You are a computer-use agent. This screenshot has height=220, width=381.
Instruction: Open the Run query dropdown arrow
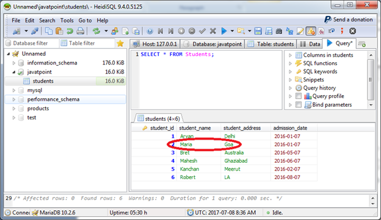click(x=232, y=31)
